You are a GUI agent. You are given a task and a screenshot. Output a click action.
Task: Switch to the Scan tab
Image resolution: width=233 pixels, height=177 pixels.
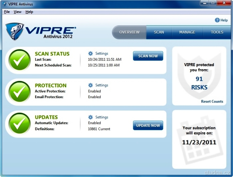click(159, 32)
